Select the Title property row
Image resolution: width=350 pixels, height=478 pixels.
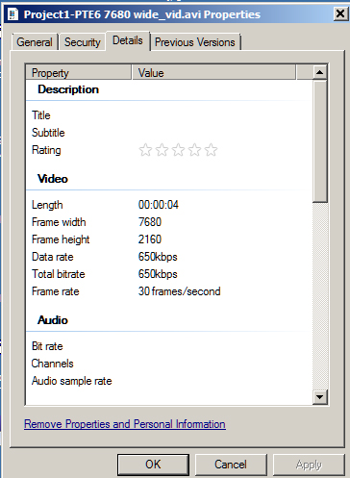[x=169, y=115]
